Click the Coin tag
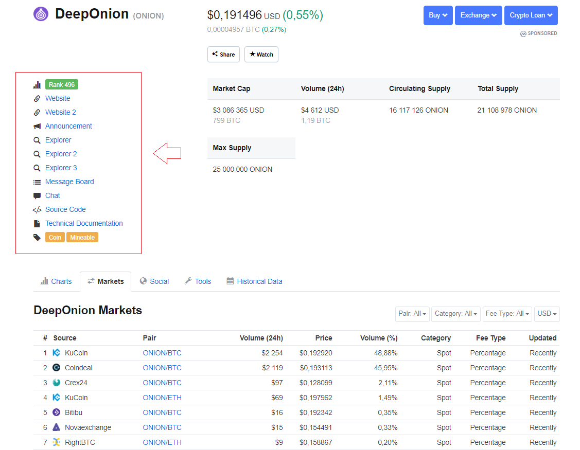This screenshot has height=450, width=580. point(55,238)
